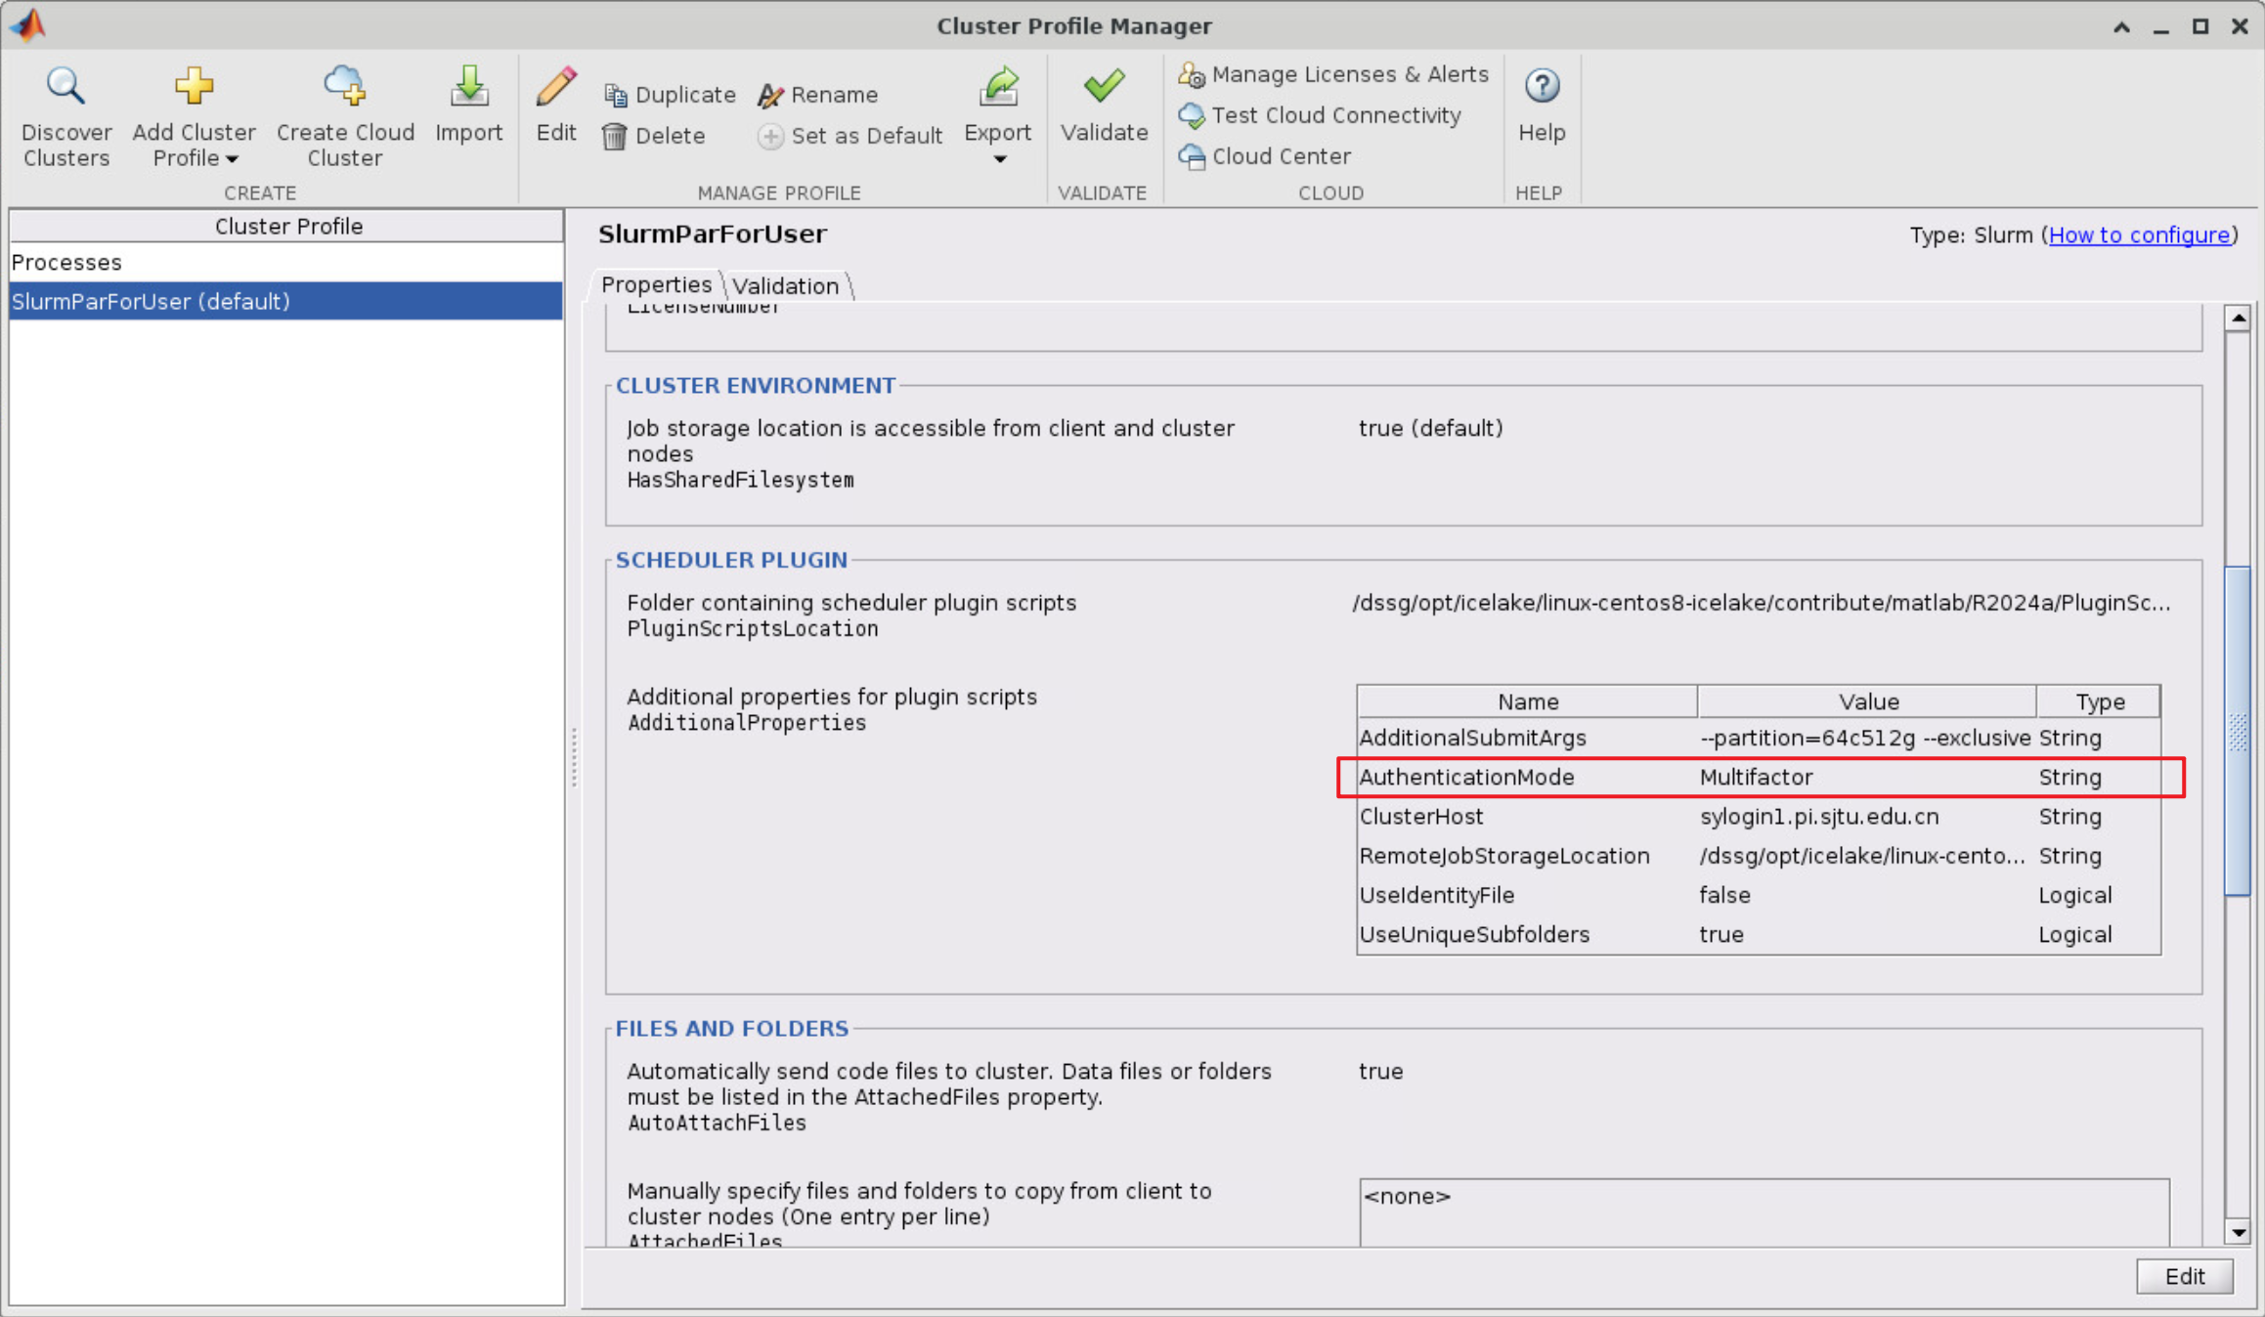Click the How to configure link
The width and height of the screenshot is (2265, 1317).
click(2141, 235)
